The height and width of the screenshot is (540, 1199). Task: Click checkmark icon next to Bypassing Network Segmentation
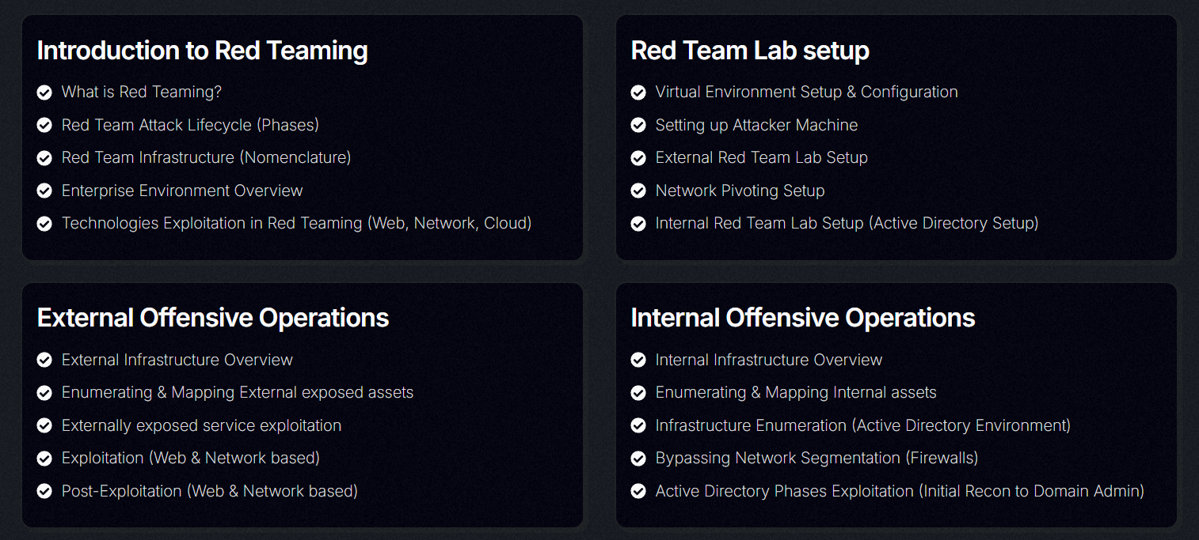coord(638,459)
